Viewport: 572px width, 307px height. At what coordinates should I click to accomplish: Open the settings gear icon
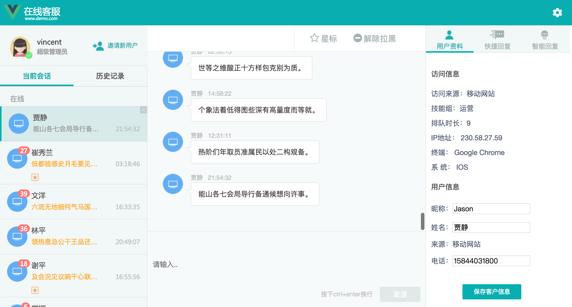coord(557,12)
